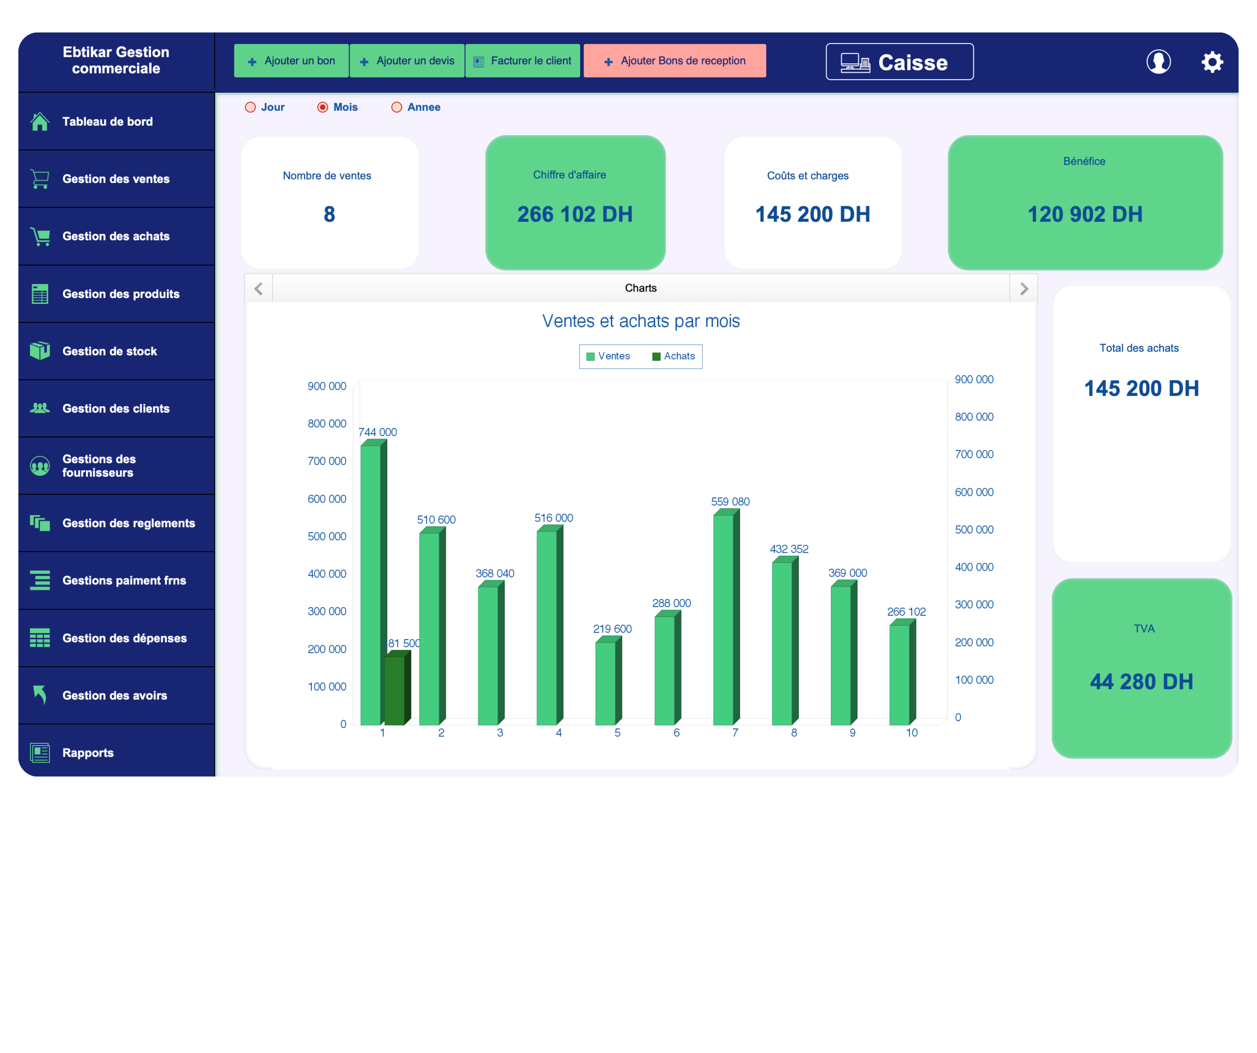Screen dimensions: 1257x1053
Task: Click the filled cart icon for Gestion des achats
Action: coord(39,236)
